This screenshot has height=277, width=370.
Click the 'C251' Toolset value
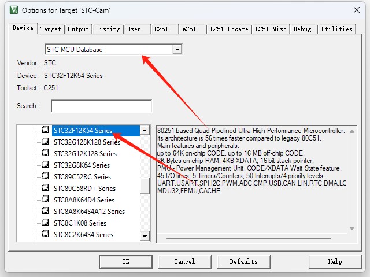point(51,88)
